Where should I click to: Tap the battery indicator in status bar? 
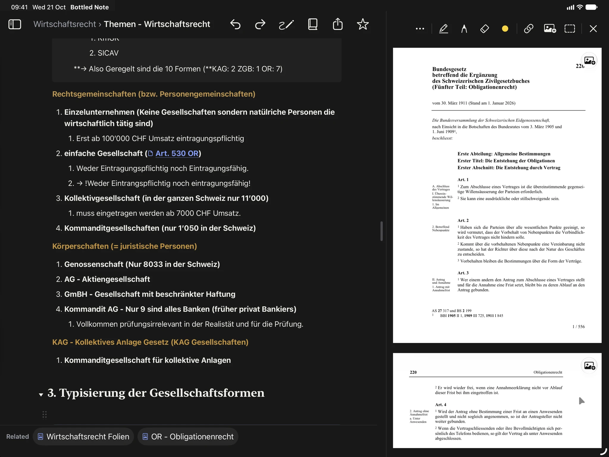pyautogui.click(x=591, y=7)
